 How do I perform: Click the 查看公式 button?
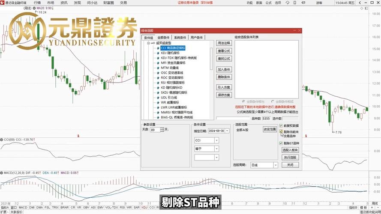pos(224,51)
